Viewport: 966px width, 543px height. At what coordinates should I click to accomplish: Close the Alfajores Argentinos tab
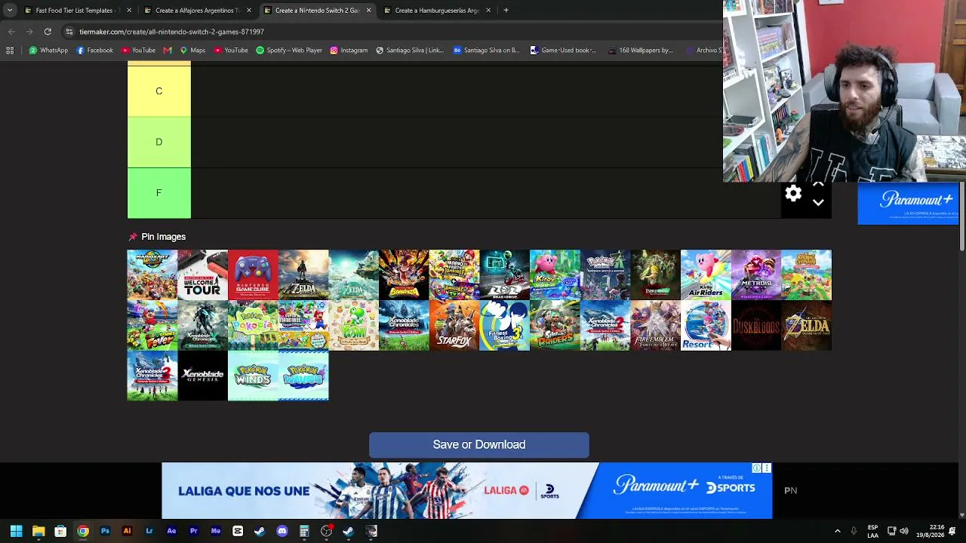(248, 11)
